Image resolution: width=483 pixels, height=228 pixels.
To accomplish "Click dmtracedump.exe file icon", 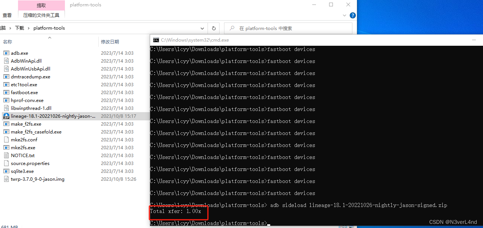I will (6, 77).
